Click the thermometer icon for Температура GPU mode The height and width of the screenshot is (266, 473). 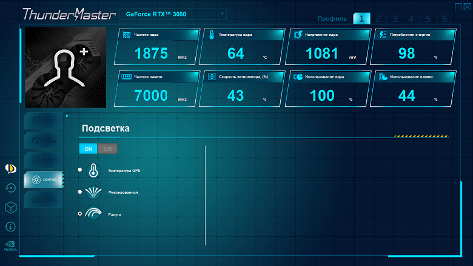click(93, 171)
